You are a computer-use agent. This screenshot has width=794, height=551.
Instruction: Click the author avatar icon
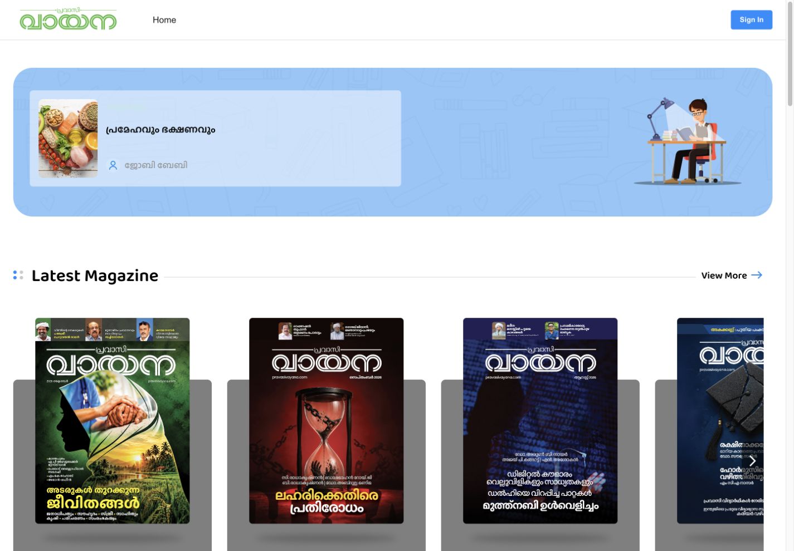[x=113, y=165]
